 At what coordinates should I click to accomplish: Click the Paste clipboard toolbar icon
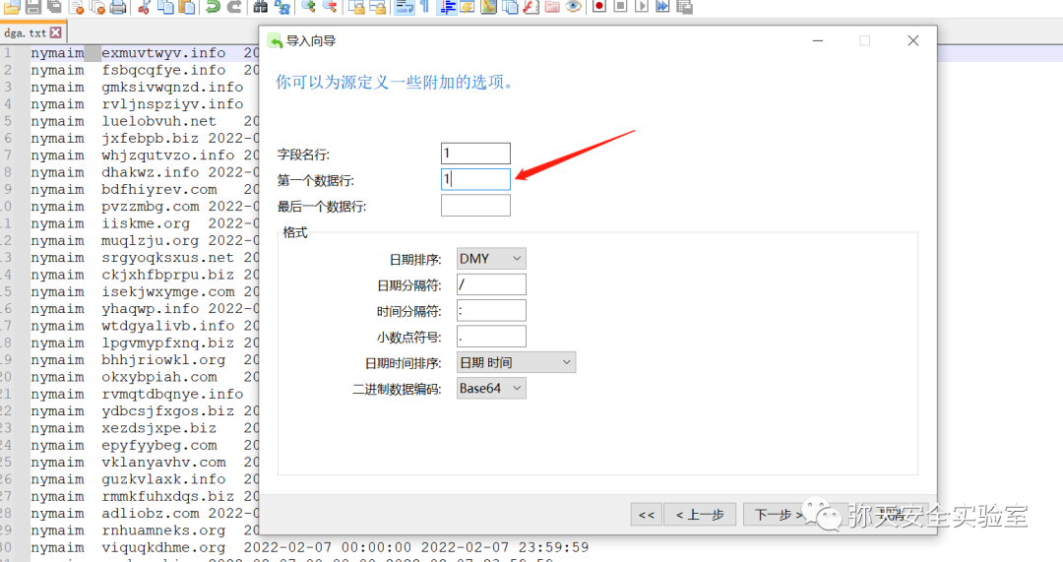pyautogui.click(x=187, y=7)
